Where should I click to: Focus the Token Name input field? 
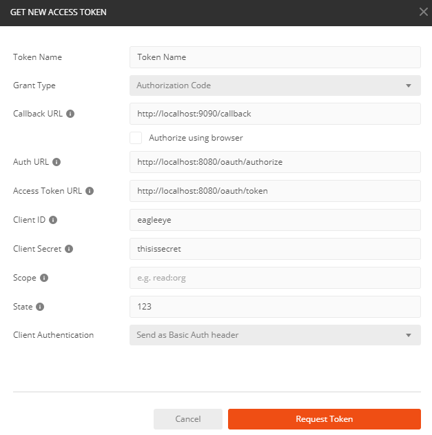click(275, 57)
